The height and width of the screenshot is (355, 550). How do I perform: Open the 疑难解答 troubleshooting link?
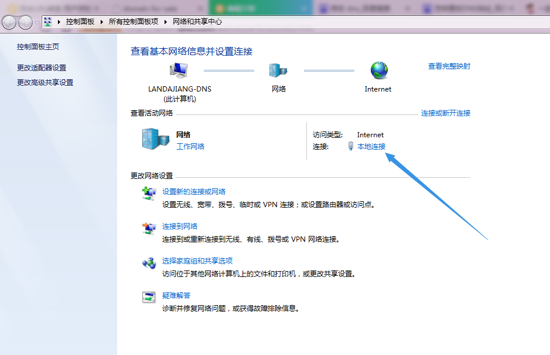click(176, 295)
